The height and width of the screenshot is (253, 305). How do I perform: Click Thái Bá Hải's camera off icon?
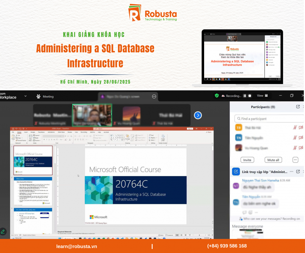click(x=301, y=128)
